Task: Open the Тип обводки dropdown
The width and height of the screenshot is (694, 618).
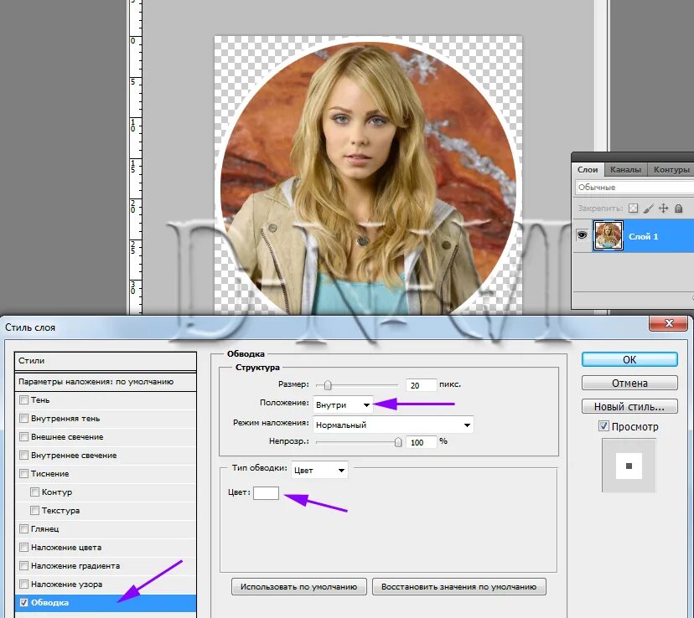Action: (319, 471)
